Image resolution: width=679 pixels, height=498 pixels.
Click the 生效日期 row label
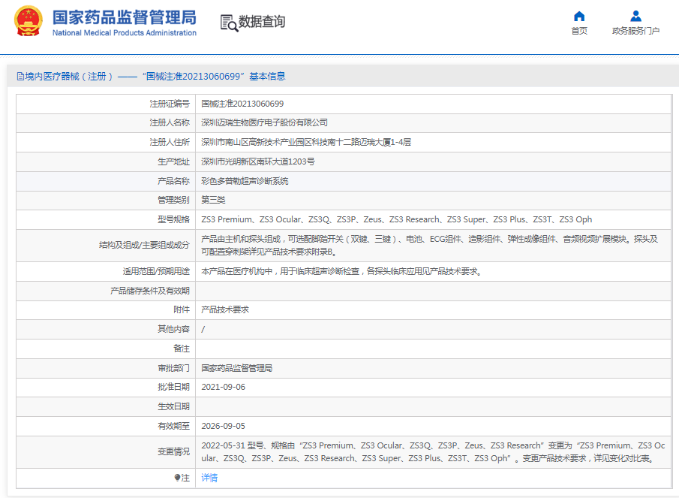pos(173,406)
